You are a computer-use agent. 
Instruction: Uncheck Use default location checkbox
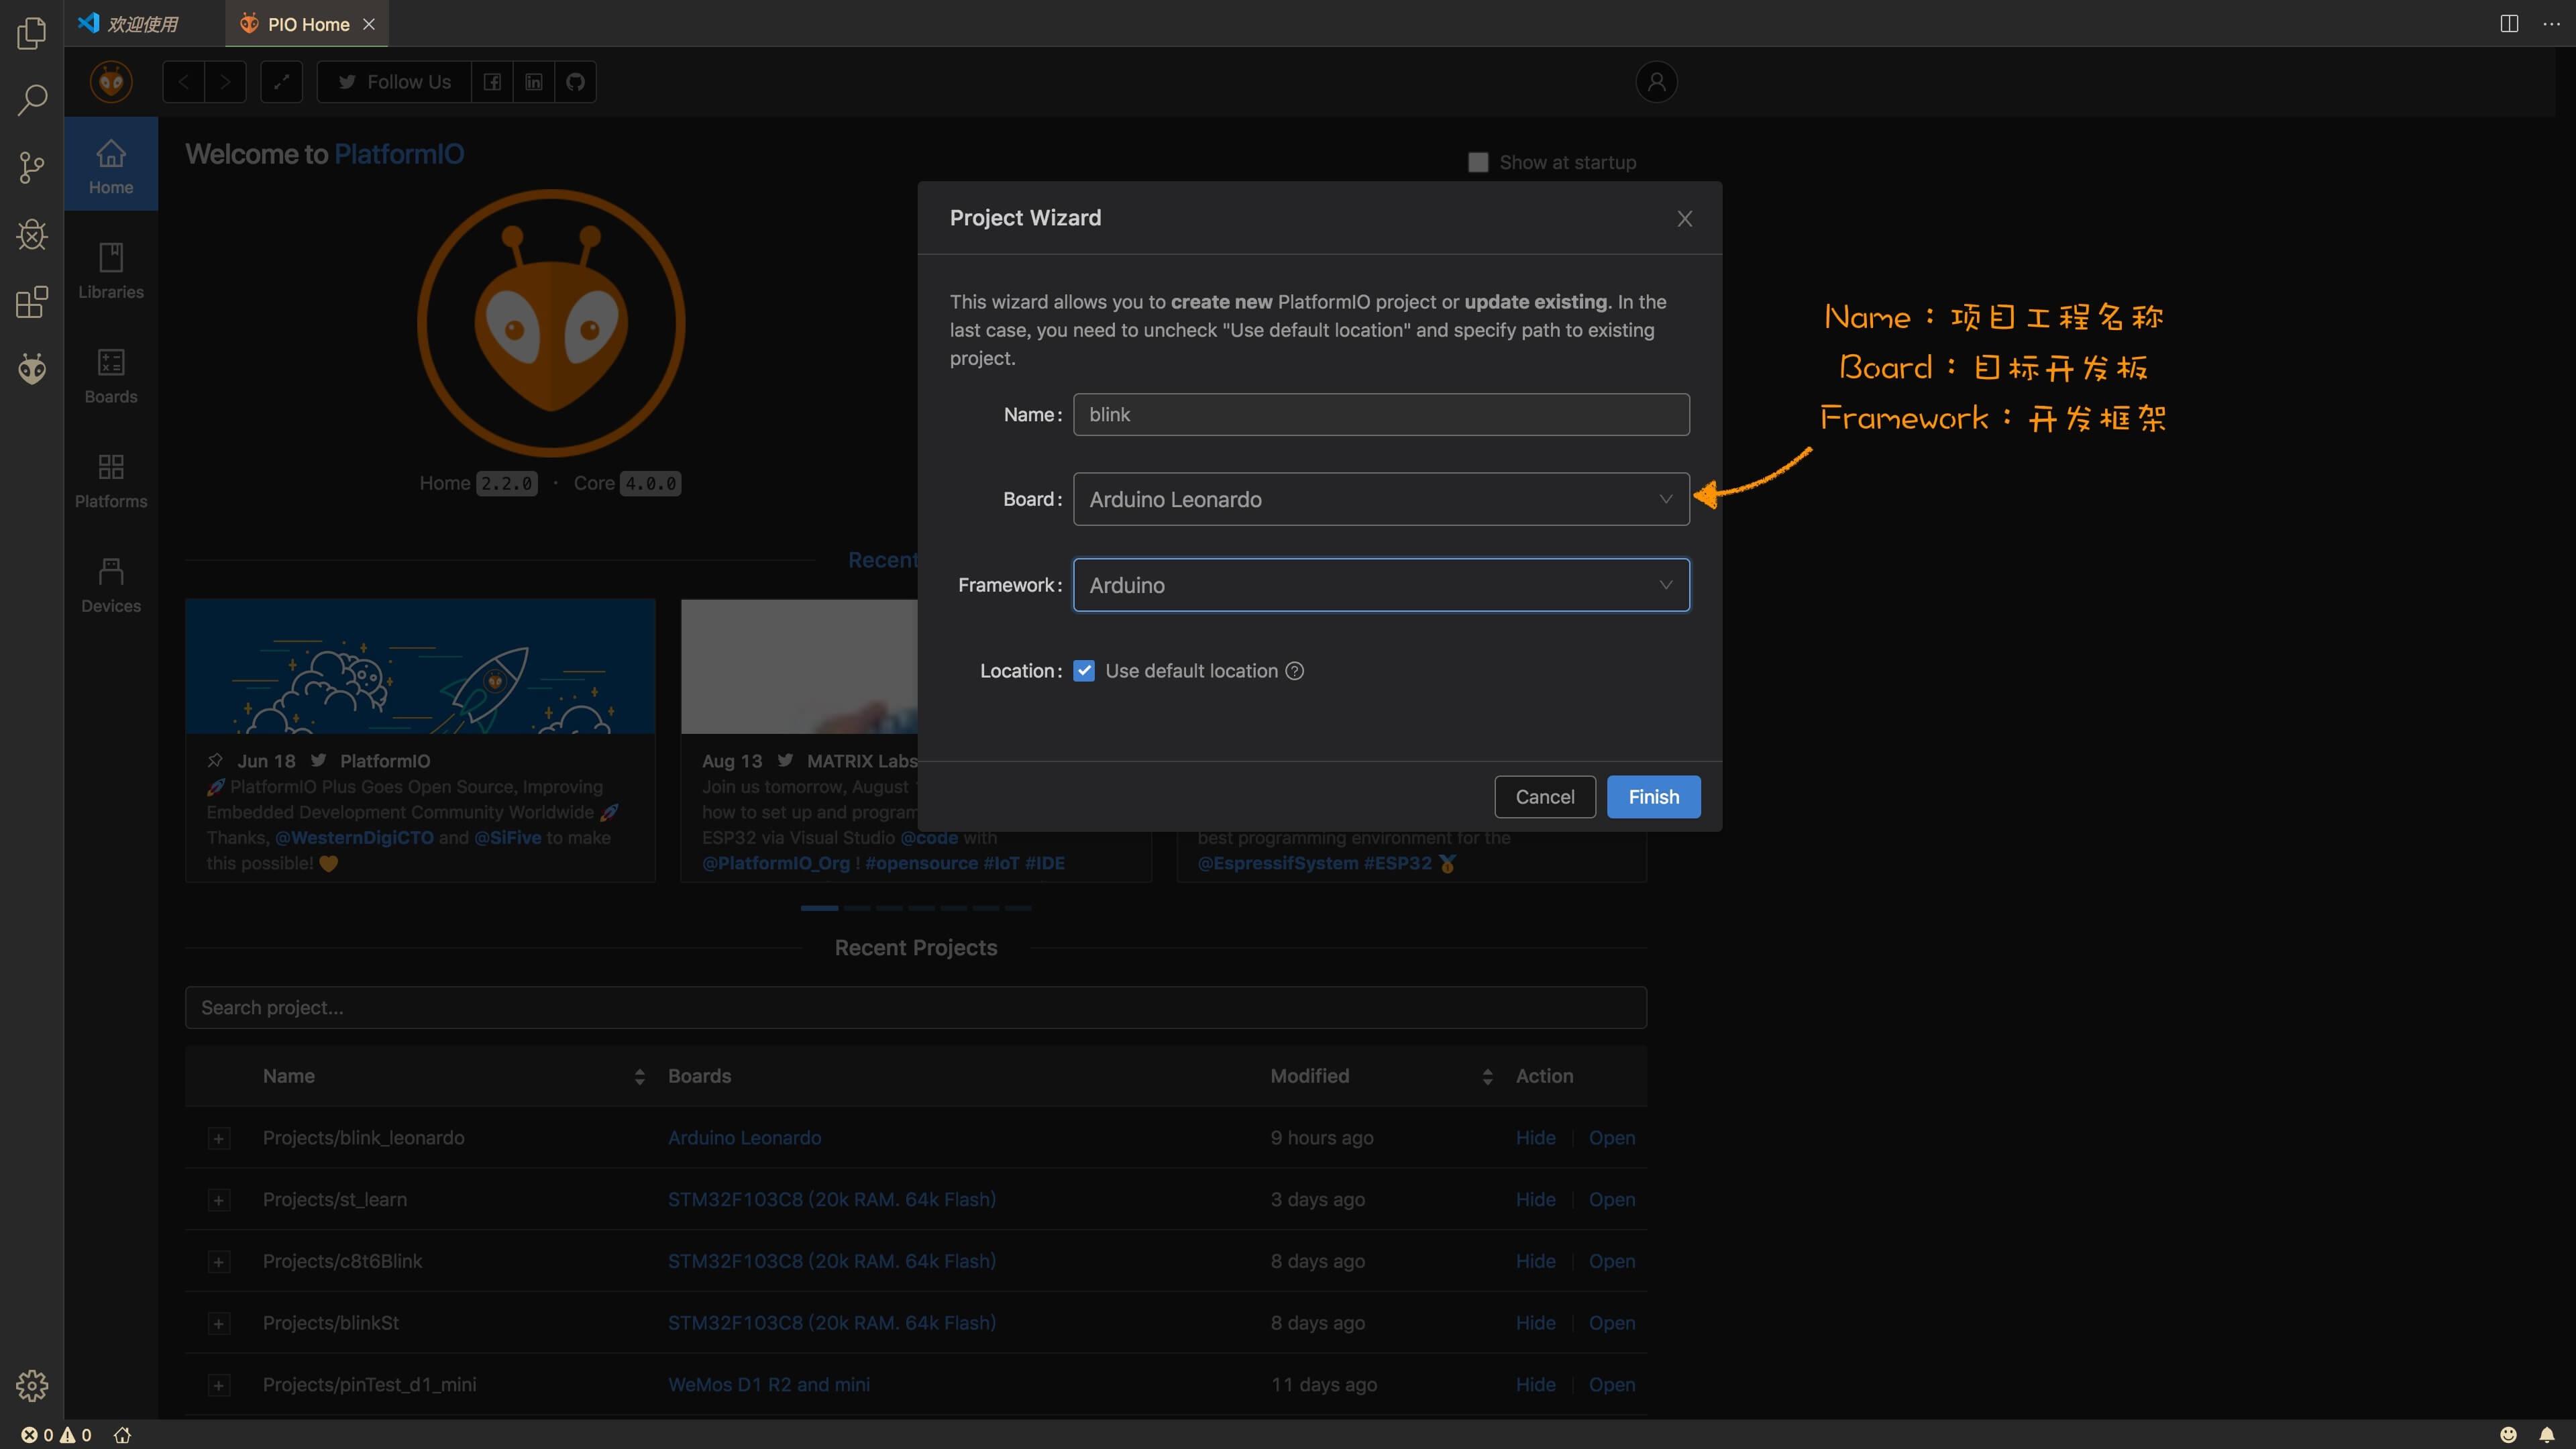point(1084,671)
